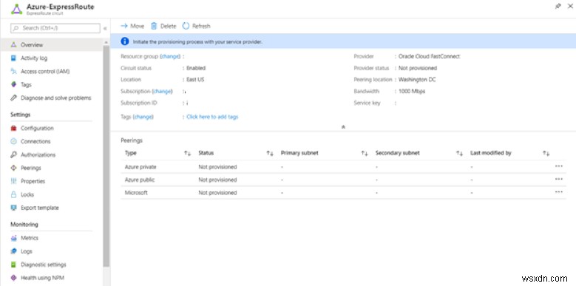This screenshot has width=576, height=286.
Task: Click the Peerings diamond icon
Action: (x=14, y=168)
